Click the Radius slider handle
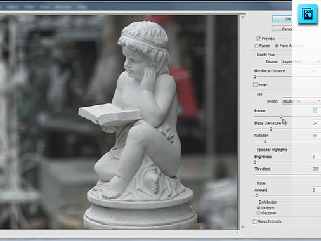 click(x=281, y=116)
